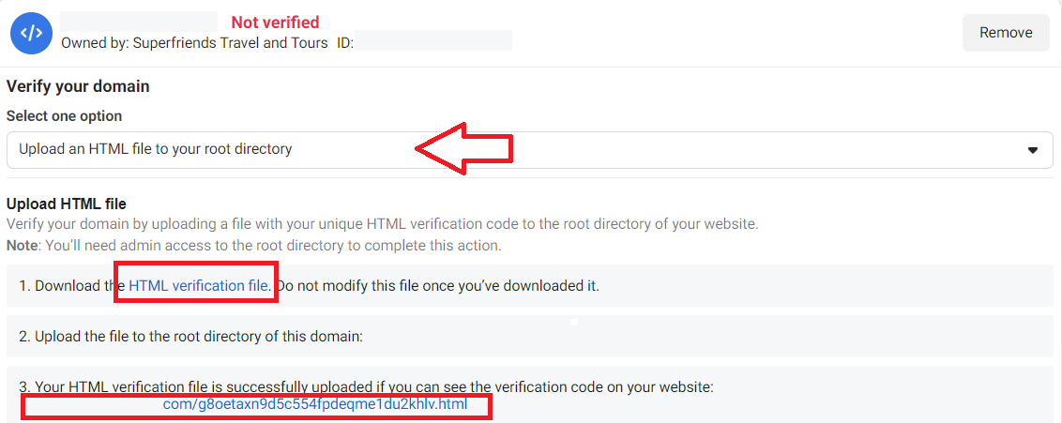This screenshot has height=423, width=1062.
Task: Open the verification option dropdown
Action: pyautogui.click(x=530, y=149)
